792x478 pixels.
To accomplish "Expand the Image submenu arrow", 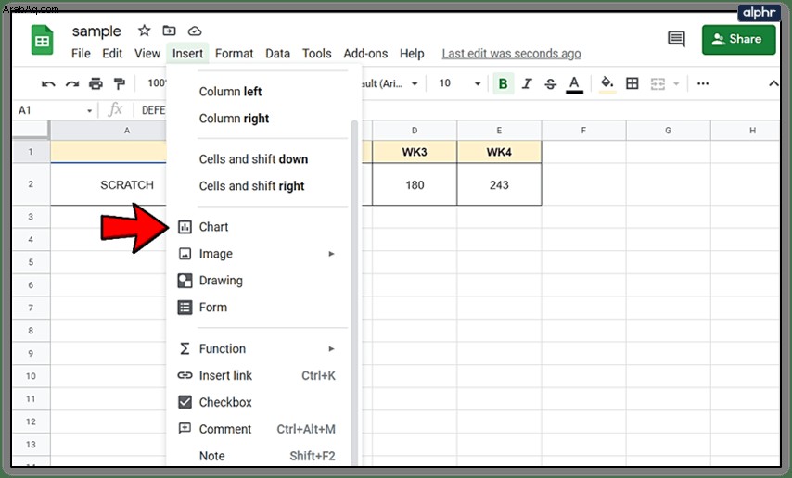I will pos(331,254).
